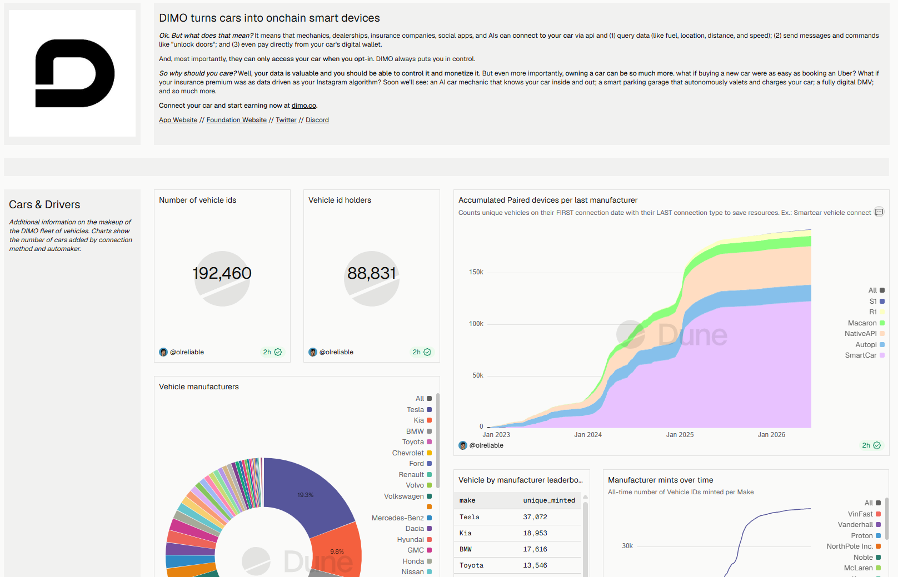Open the dimo.co link
The image size is (898, 577).
[x=304, y=106]
